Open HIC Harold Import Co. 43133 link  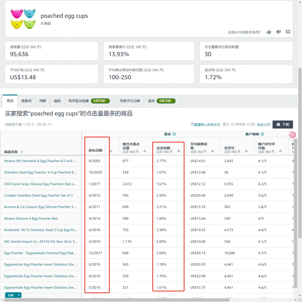tap(41, 241)
